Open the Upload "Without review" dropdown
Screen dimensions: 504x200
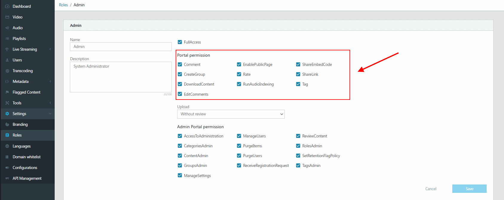231,114
